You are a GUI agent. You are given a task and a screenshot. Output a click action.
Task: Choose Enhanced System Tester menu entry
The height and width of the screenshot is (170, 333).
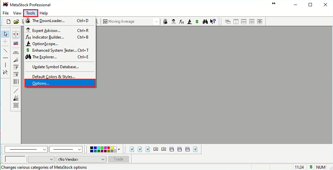click(60, 50)
